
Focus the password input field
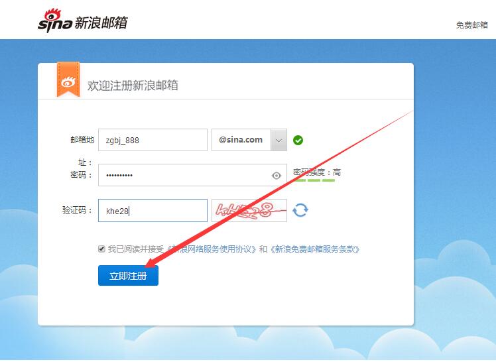pyautogui.click(x=186, y=175)
